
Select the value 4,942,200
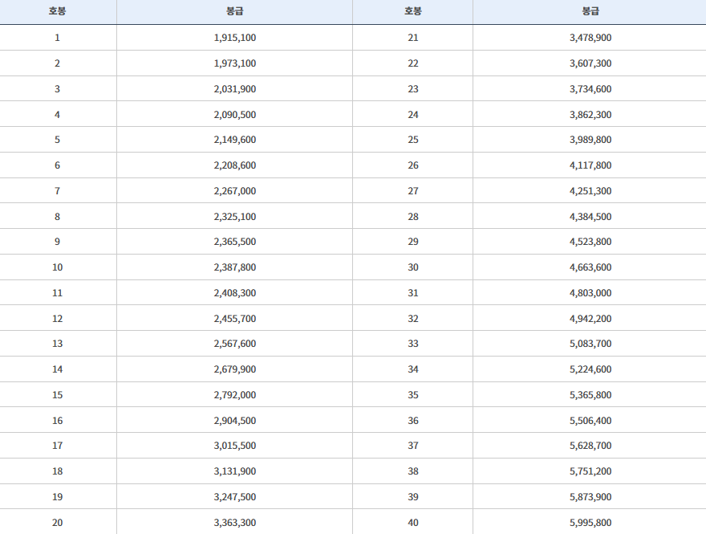pyautogui.click(x=590, y=319)
